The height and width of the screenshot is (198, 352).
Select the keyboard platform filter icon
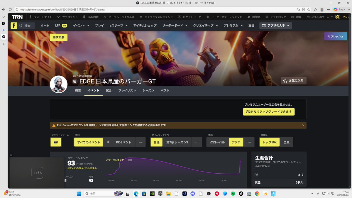click(x=56, y=142)
